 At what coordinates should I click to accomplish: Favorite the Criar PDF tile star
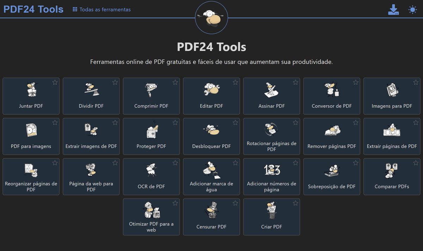295,203
